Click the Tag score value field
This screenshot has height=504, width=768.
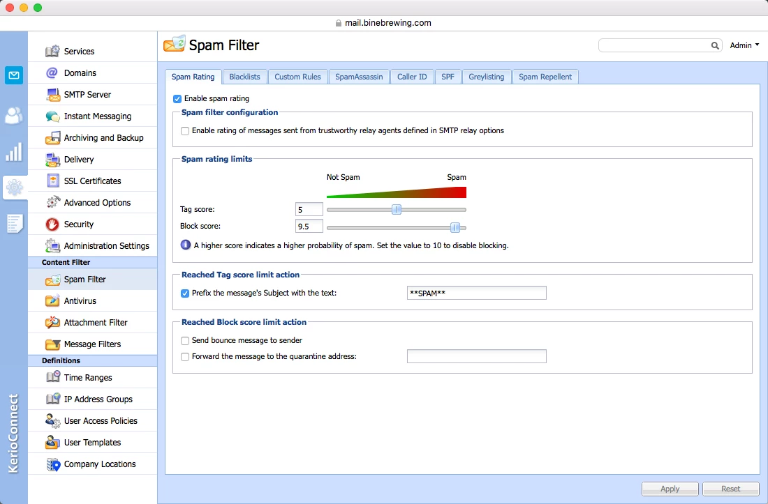pos(309,210)
